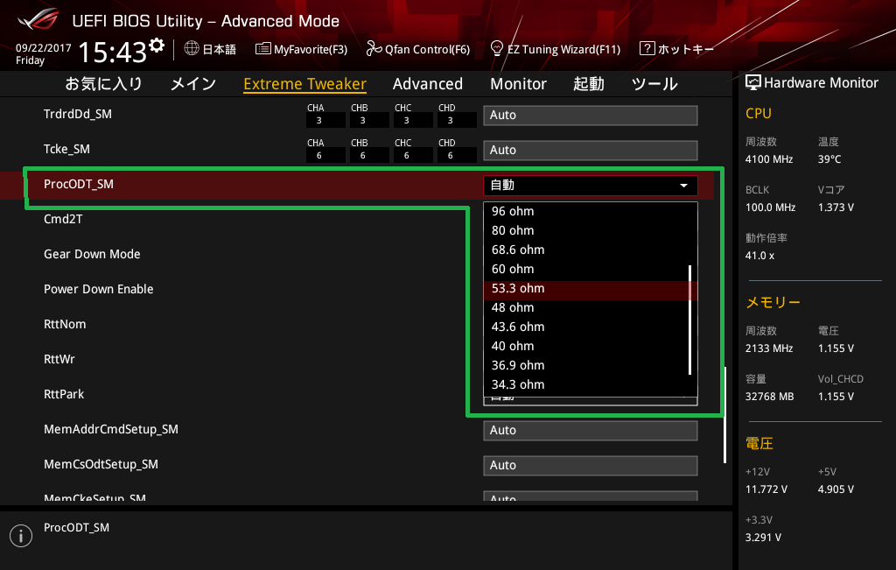Image resolution: width=896 pixels, height=570 pixels.
Task: Click the Tcke_SM Auto field
Action: (x=591, y=150)
